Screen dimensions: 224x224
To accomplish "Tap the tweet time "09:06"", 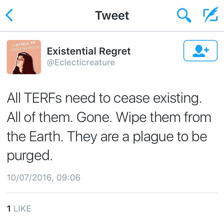I will tap(69, 177).
